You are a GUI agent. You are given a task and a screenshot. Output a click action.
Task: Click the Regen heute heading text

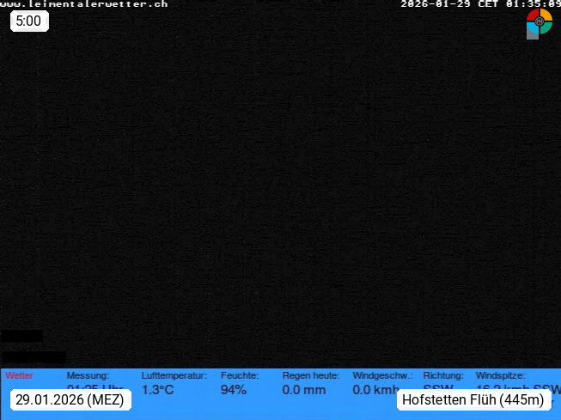point(310,375)
